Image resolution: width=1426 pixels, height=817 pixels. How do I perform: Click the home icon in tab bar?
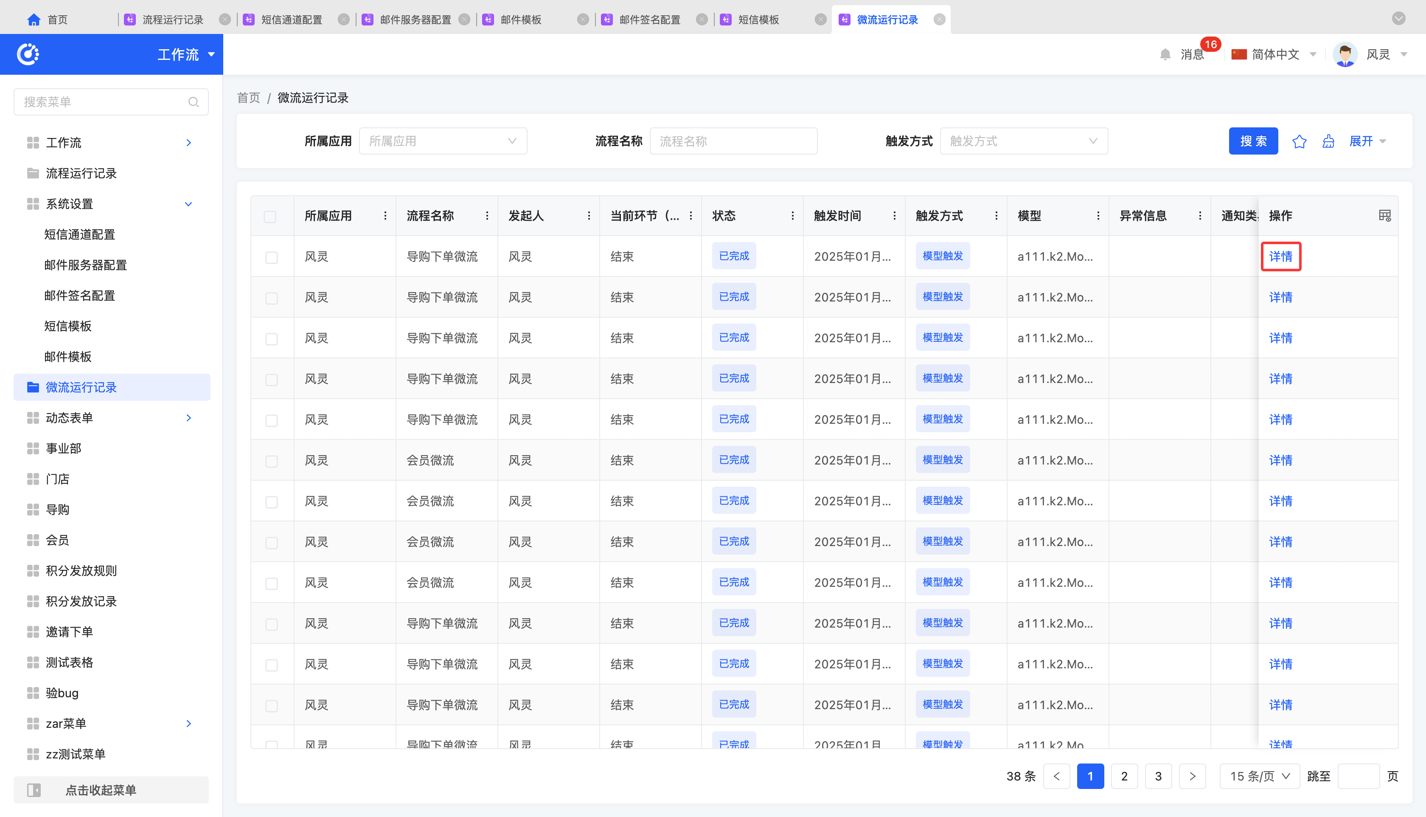(x=34, y=20)
